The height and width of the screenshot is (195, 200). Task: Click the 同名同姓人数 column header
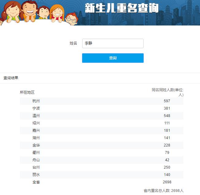167,92
